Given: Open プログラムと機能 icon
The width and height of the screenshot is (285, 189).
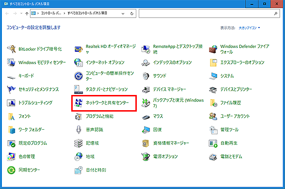Looking at the screenshot, I should (78, 116).
